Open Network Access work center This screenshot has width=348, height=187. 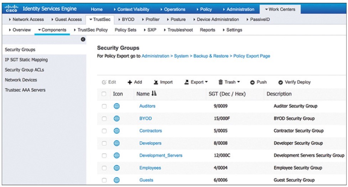tap(26, 20)
